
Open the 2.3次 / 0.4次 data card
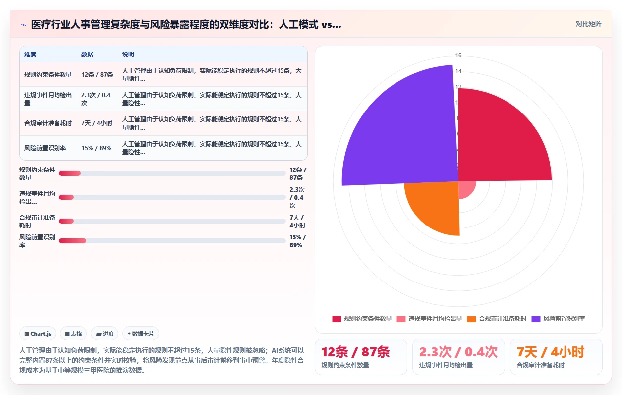tap(458, 357)
